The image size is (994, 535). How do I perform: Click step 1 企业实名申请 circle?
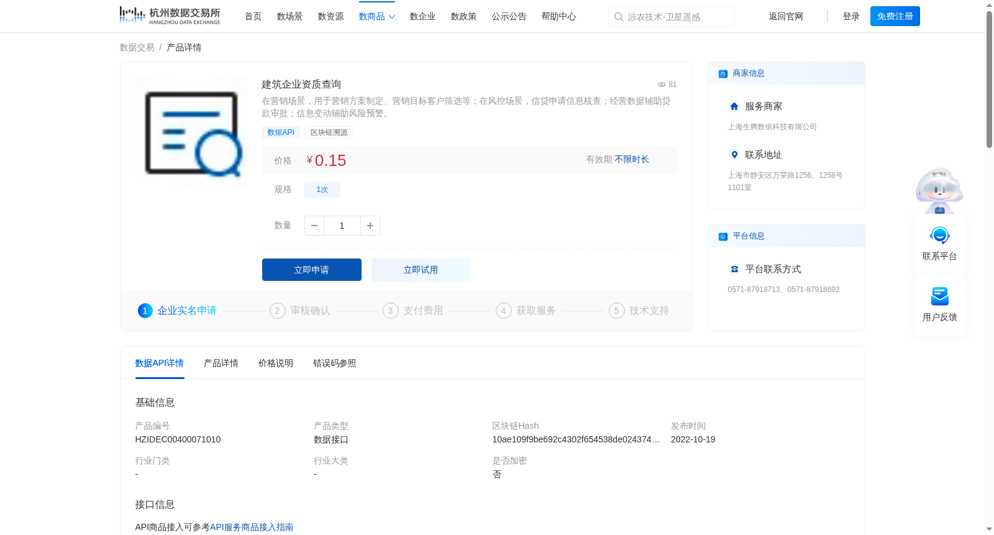145,311
